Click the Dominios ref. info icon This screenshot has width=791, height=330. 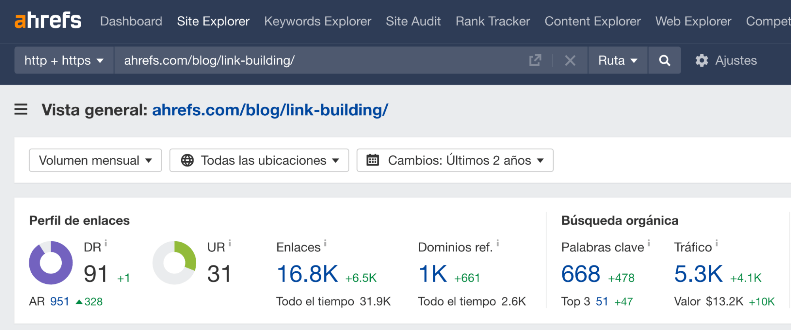497,243
